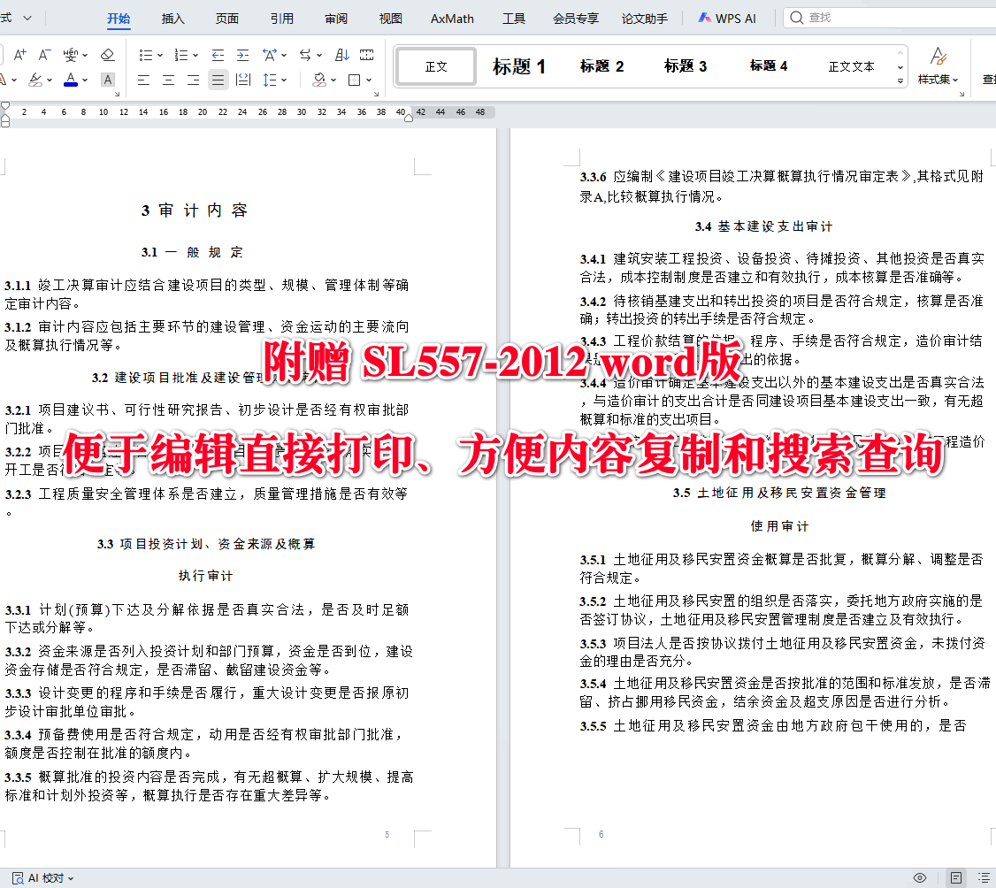Toggle justify alignment
The height and width of the screenshot is (888, 996).
tap(218, 80)
